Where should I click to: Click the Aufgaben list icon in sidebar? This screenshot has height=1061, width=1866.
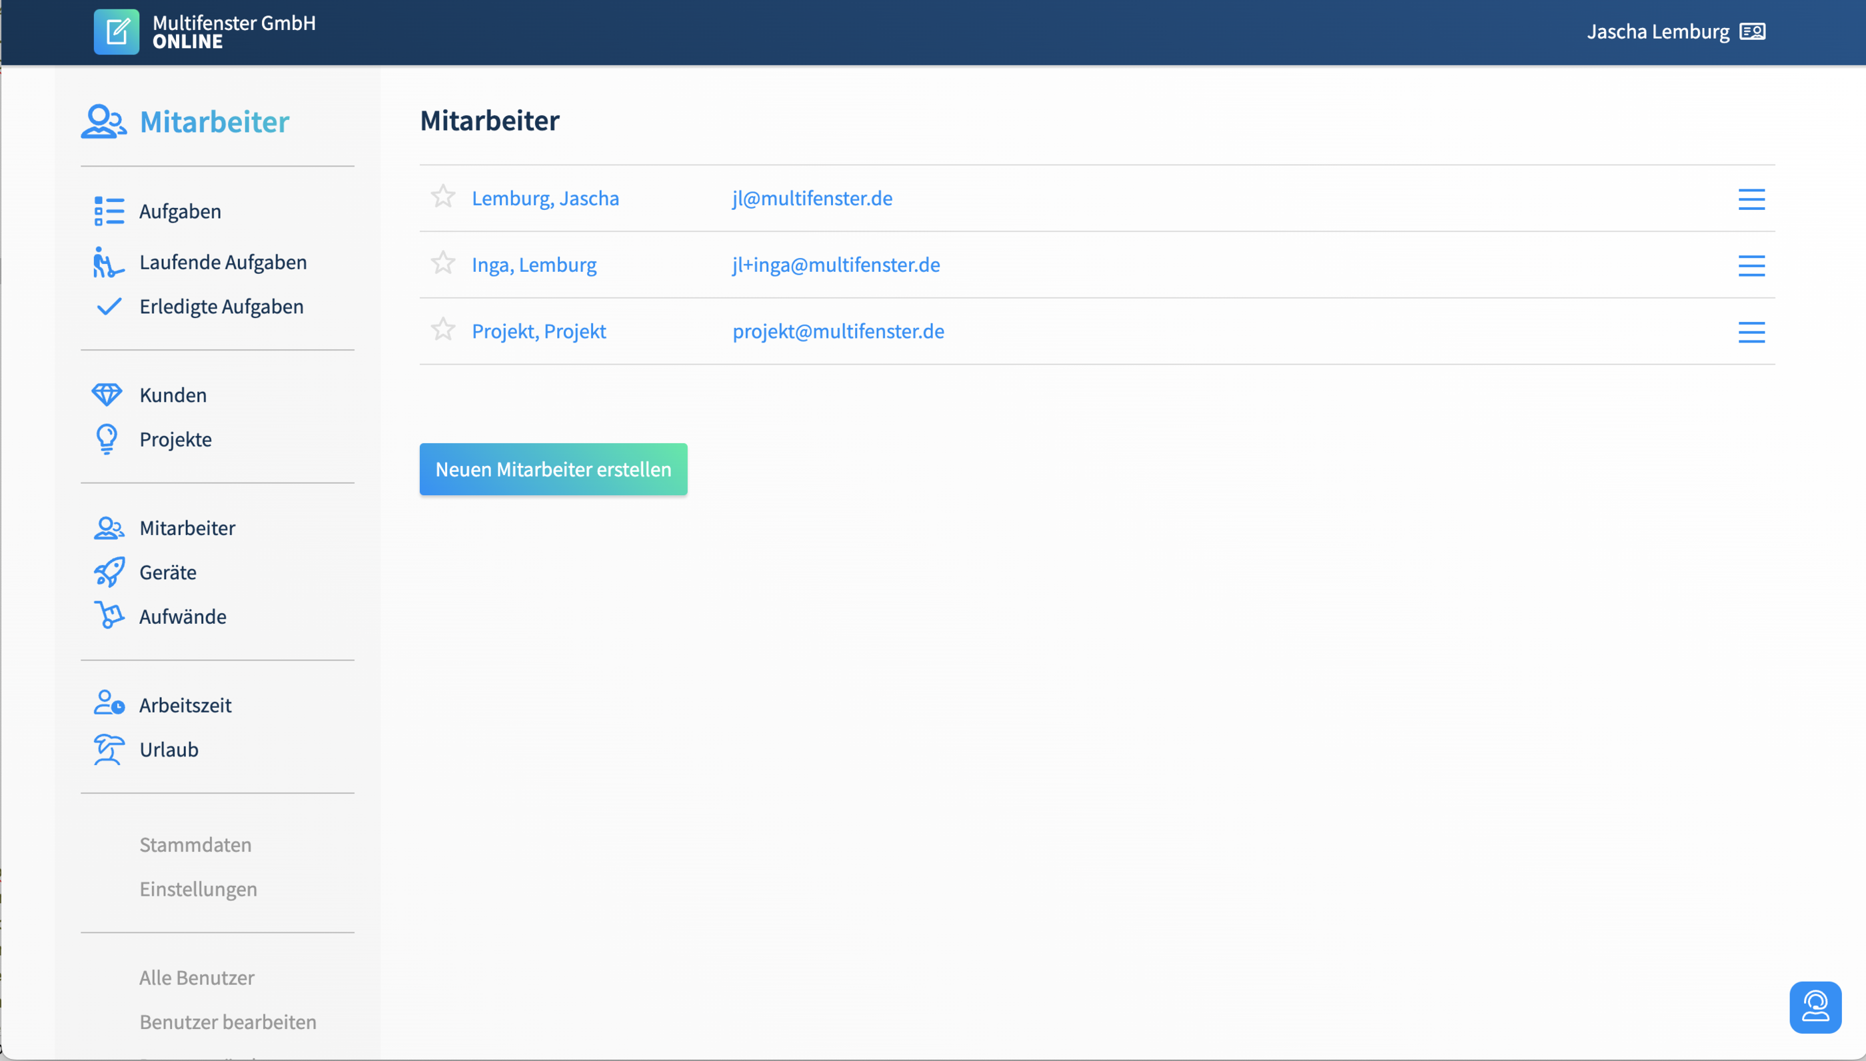click(109, 211)
